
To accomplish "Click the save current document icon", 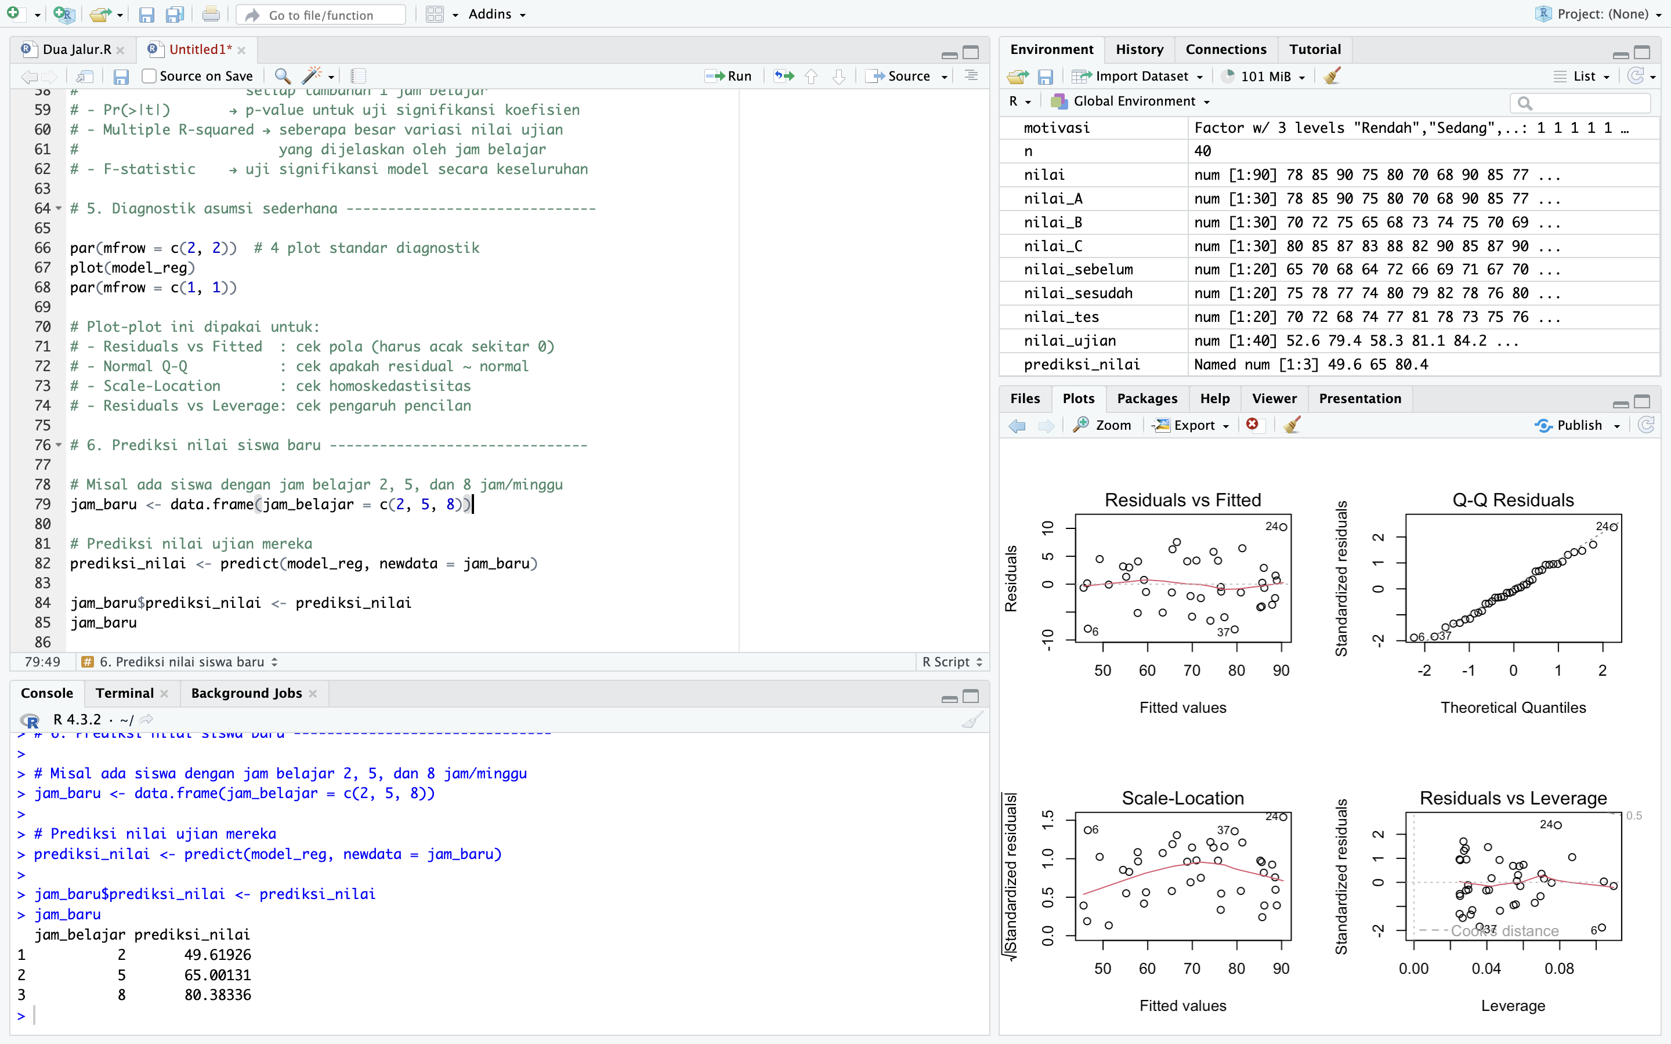I will (121, 77).
